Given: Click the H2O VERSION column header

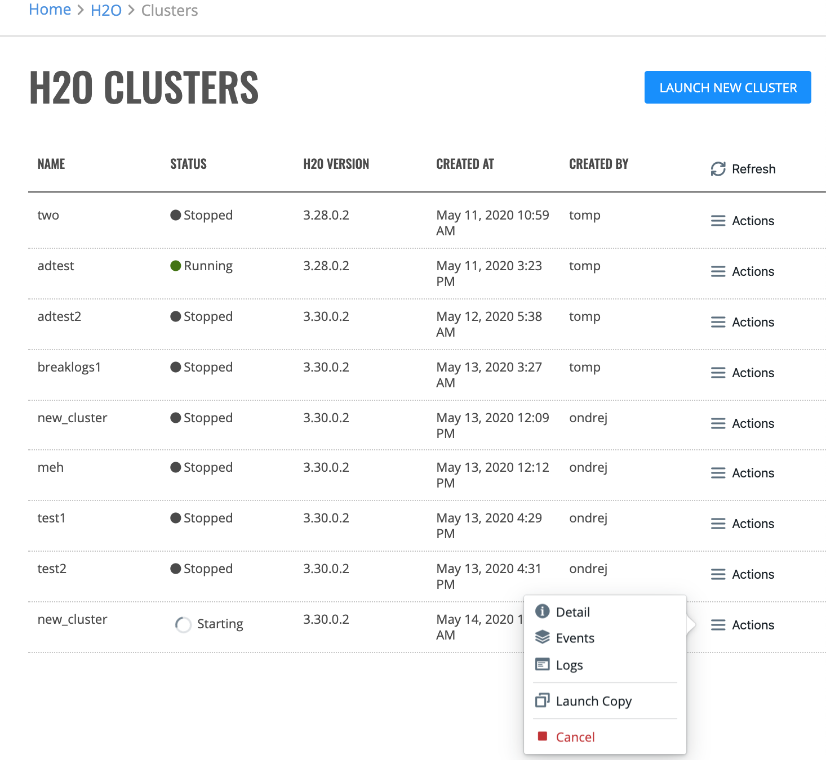Looking at the screenshot, I should tap(336, 164).
